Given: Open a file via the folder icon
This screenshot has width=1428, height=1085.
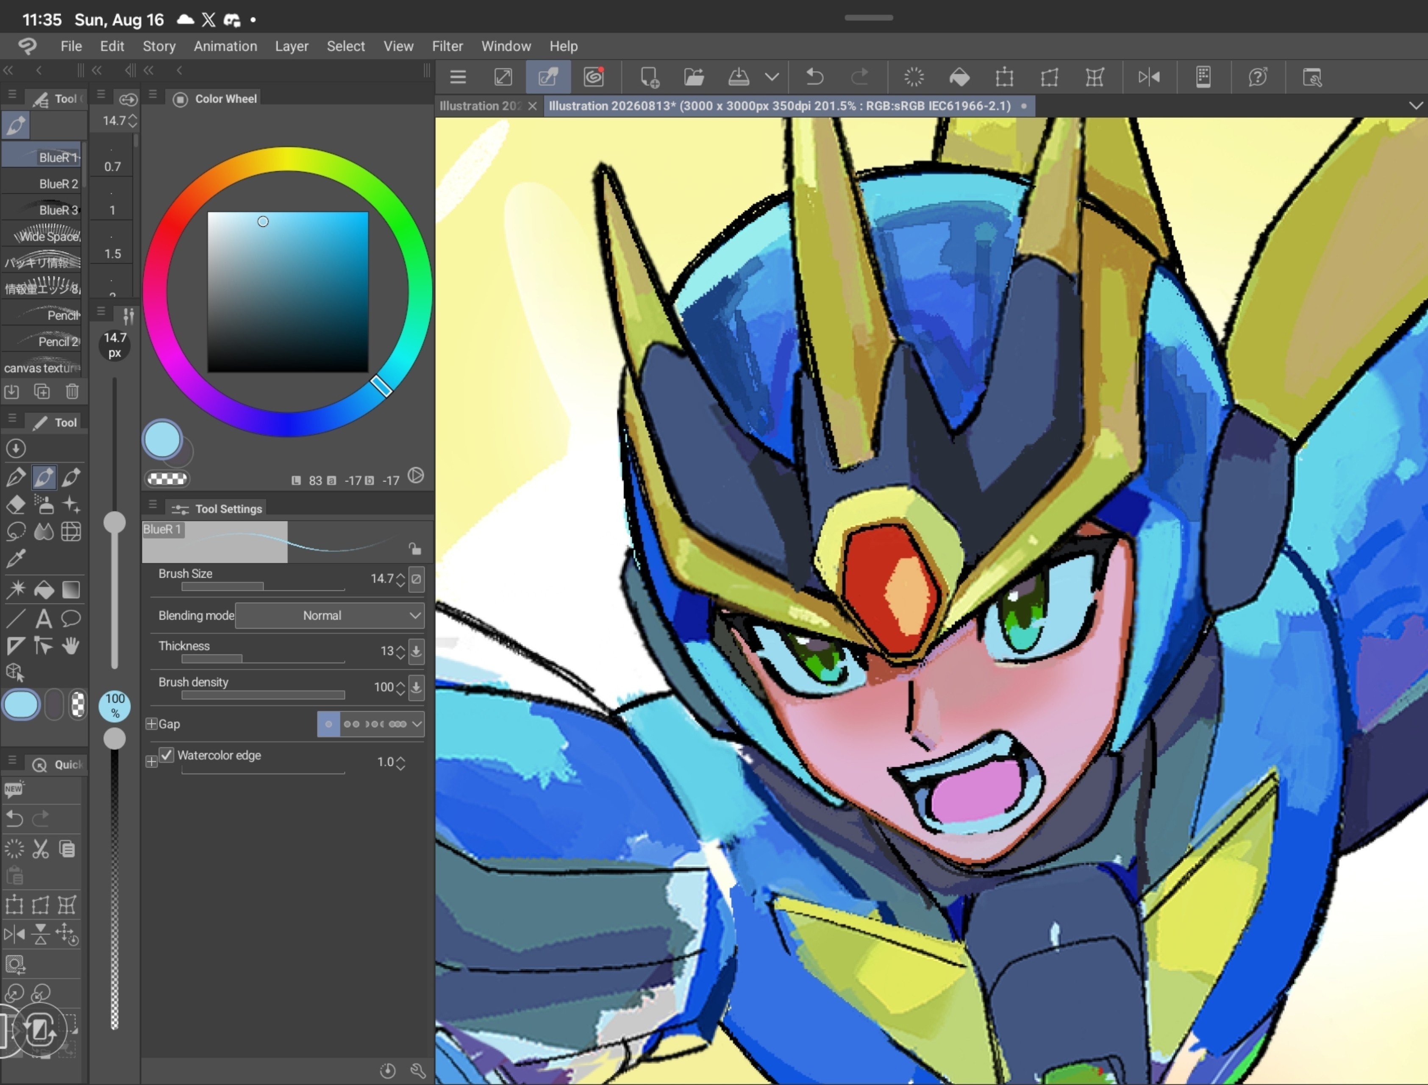Looking at the screenshot, I should (694, 78).
